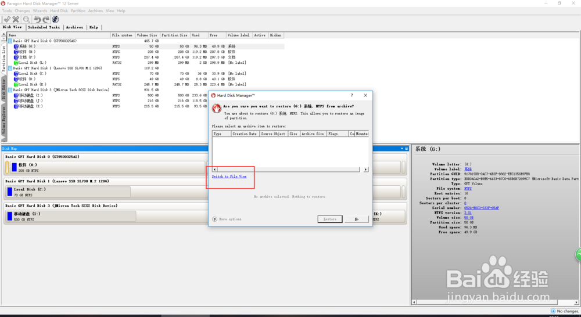Collapse Basic GPT Hard Disk 3 tree node
This screenshot has height=317, width=581.
coord(10,90)
